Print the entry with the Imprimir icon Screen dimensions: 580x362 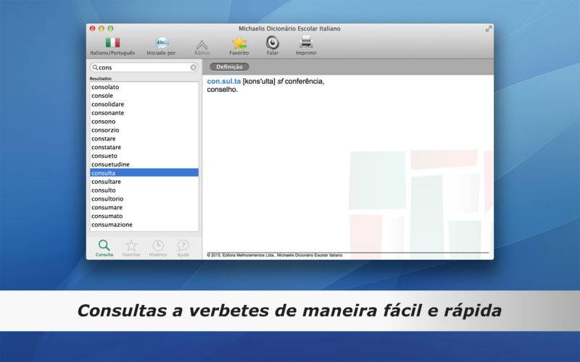[306, 43]
